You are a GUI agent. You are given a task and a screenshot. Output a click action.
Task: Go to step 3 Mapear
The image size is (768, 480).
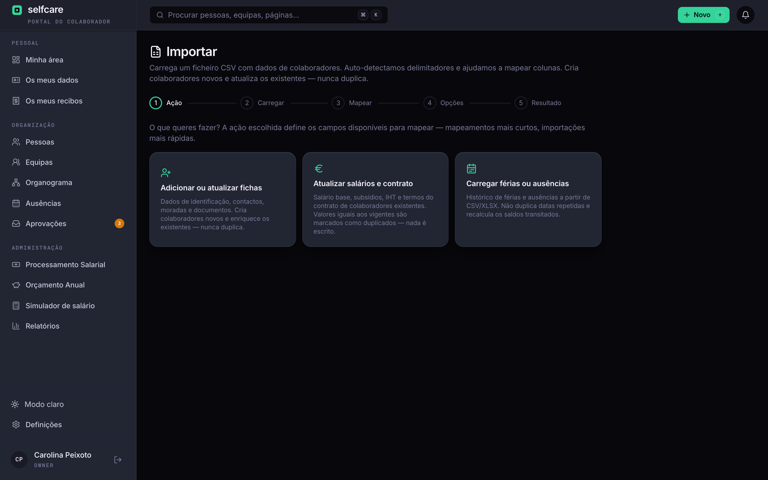(x=352, y=103)
